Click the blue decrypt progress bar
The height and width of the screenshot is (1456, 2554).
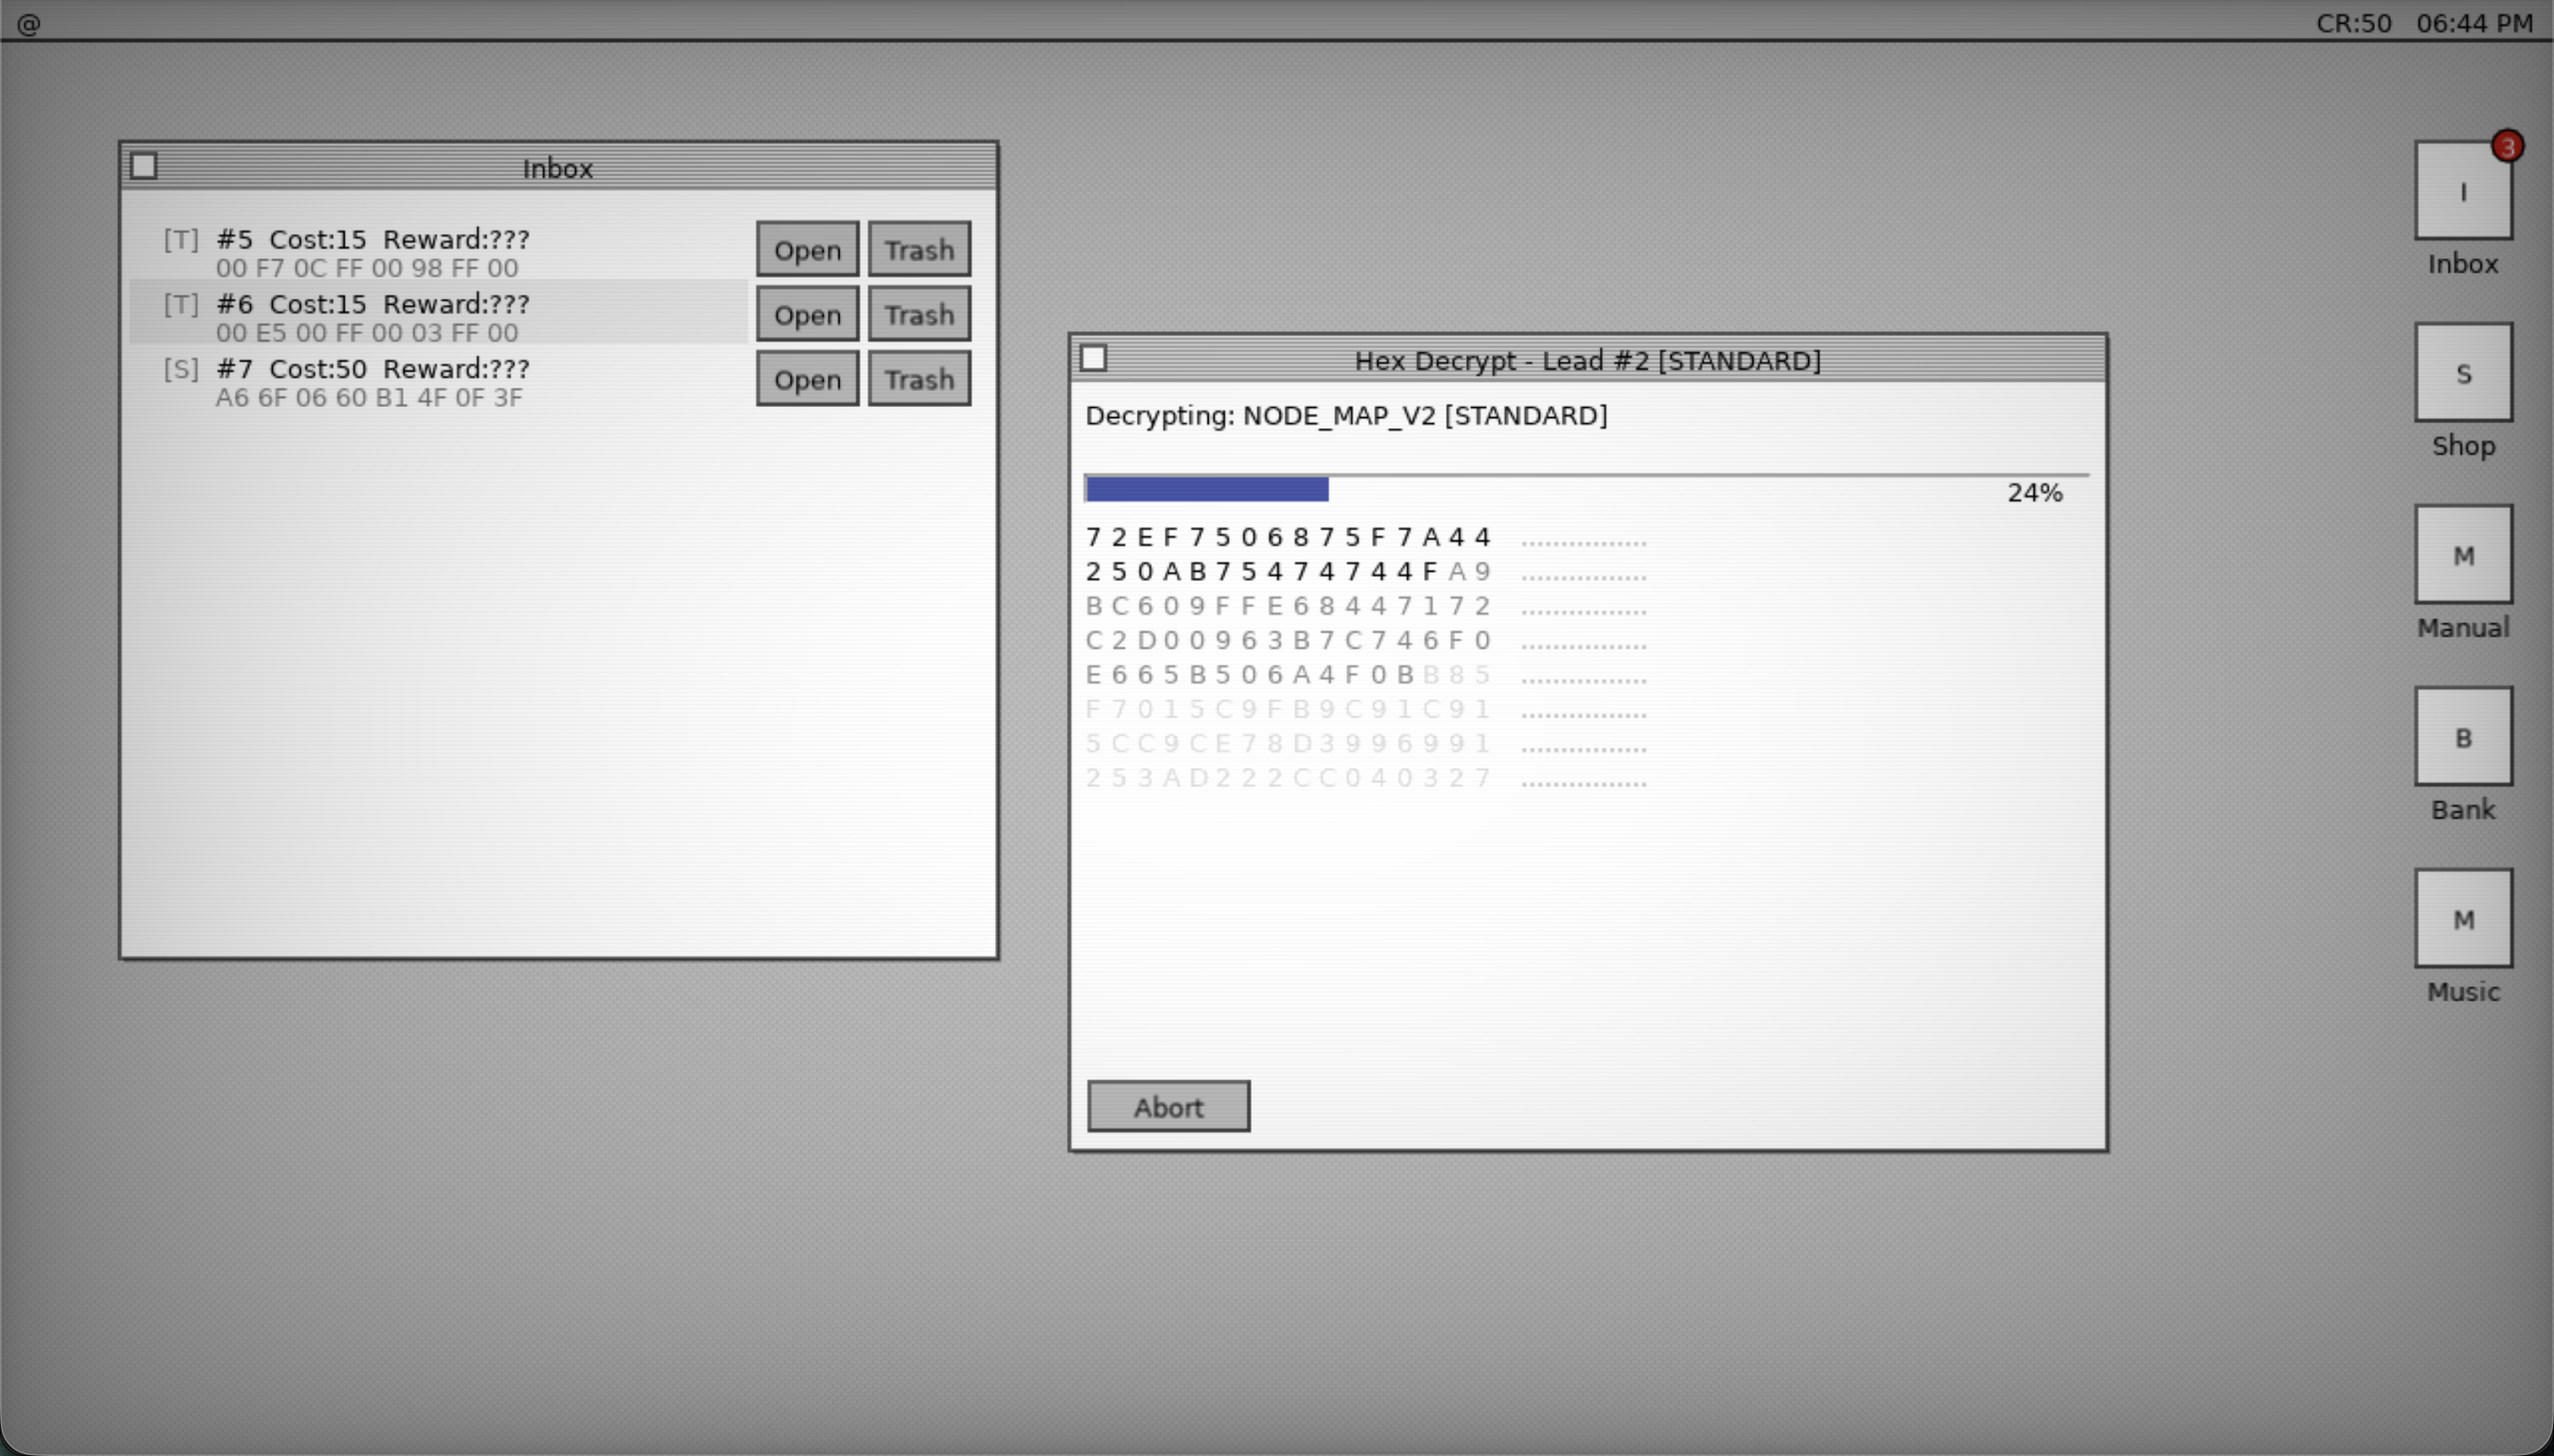[1207, 489]
